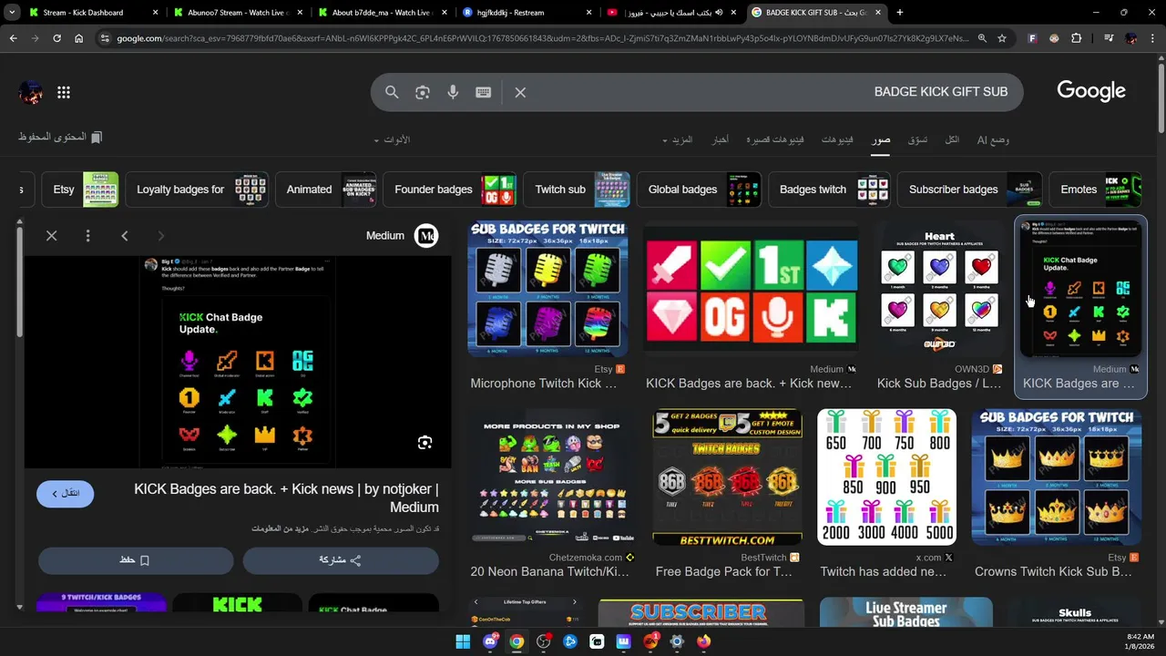The height and width of the screenshot is (656, 1166).
Task: Open Twitch has added new gifts thumbnail
Action: [886, 477]
